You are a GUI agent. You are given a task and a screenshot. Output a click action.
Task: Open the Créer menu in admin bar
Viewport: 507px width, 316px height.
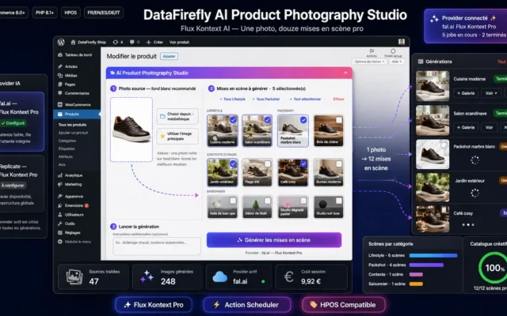pos(154,42)
